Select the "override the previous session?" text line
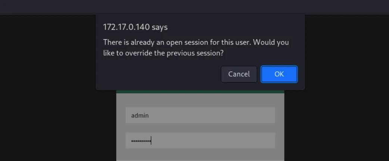 pos(163,53)
